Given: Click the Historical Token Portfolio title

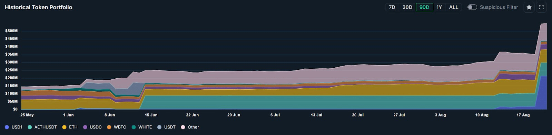Looking at the screenshot, I should 38,7.
